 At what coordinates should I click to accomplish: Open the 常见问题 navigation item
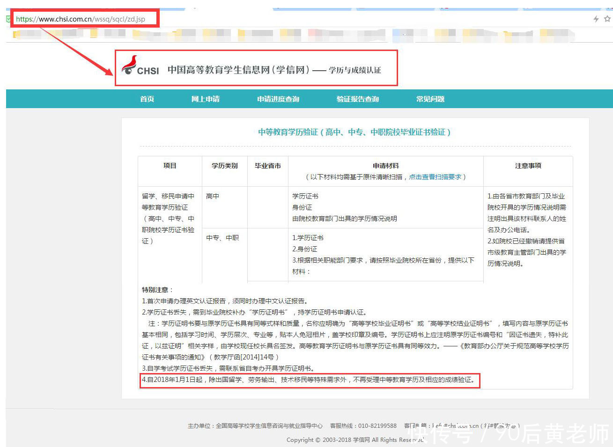(x=430, y=99)
